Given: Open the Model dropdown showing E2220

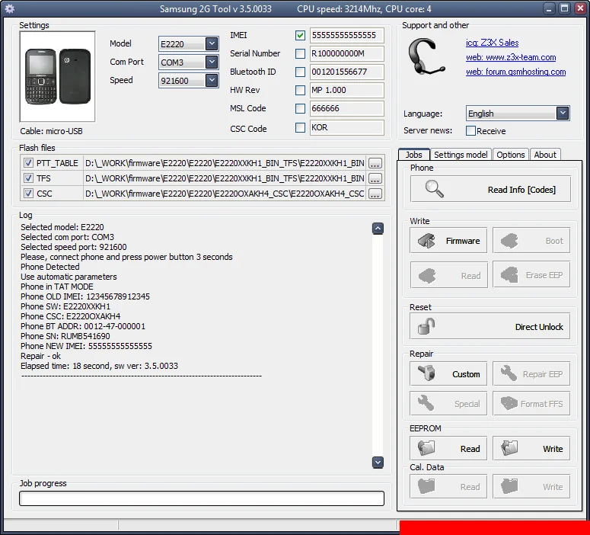Looking at the screenshot, I should coord(211,44).
